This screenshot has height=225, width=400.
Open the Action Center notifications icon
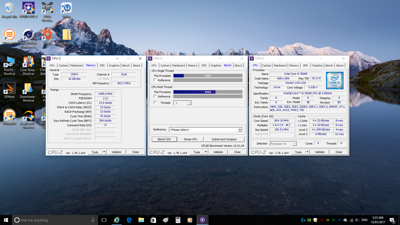point(392,220)
